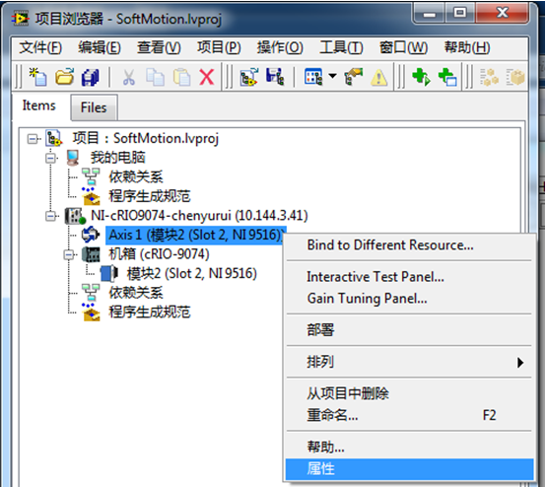Select 模块2 (Slot 2, NI 9516) tree item
546x487 pixels.
[191, 273]
